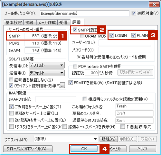161x155 pixels.
Task: Expand the プロファイル dropdown list
Action: 66,139
